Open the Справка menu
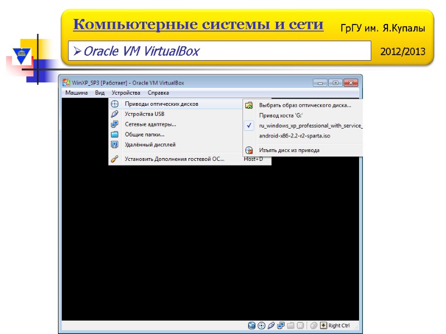This screenshot has height=334, width=446. 158,92
